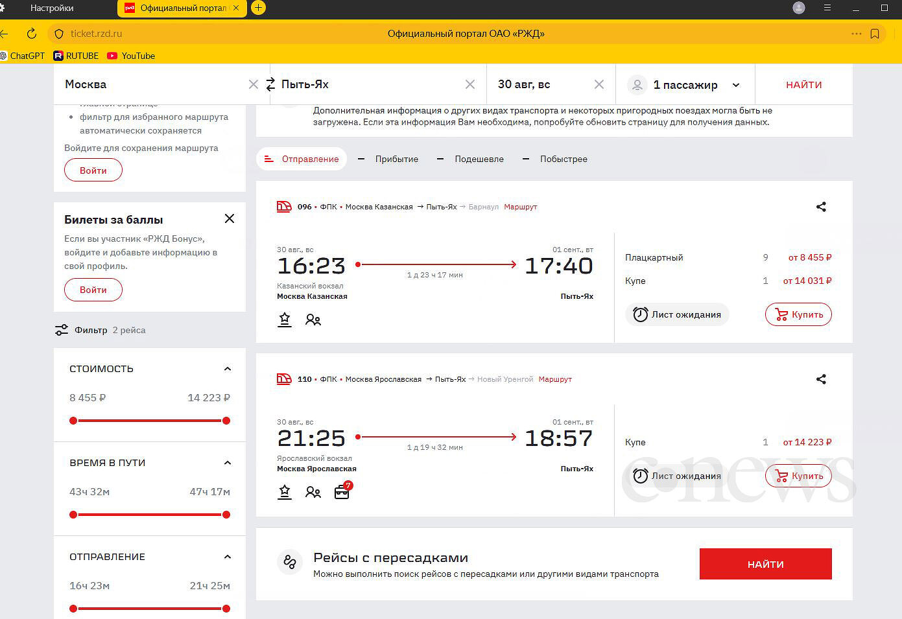The width and height of the screenshot is (902, 619).
Task: Open the RUTUBE bookmark
Action: point(76,56)
